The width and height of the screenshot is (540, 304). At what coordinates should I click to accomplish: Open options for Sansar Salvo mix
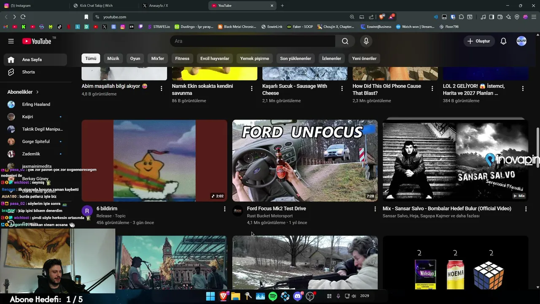(x=526, y=209)
